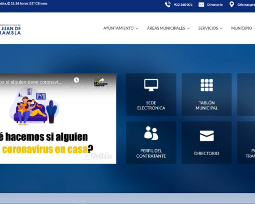Click the envelope icon next to Directorio
255x204 pixels.
(201, 5)
